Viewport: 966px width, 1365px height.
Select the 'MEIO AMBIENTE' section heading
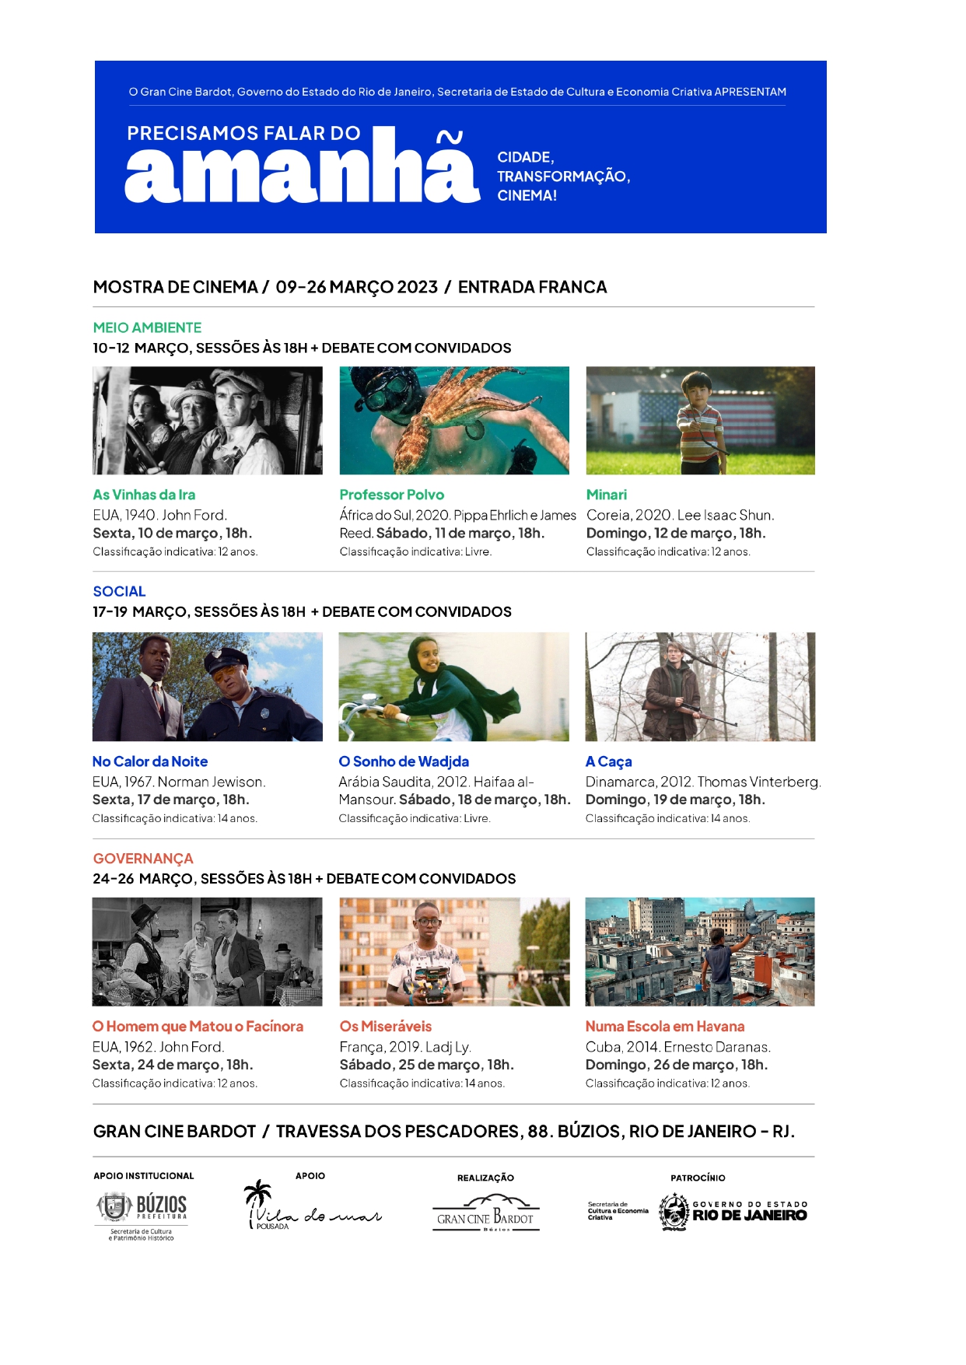[x=147, y=327]
